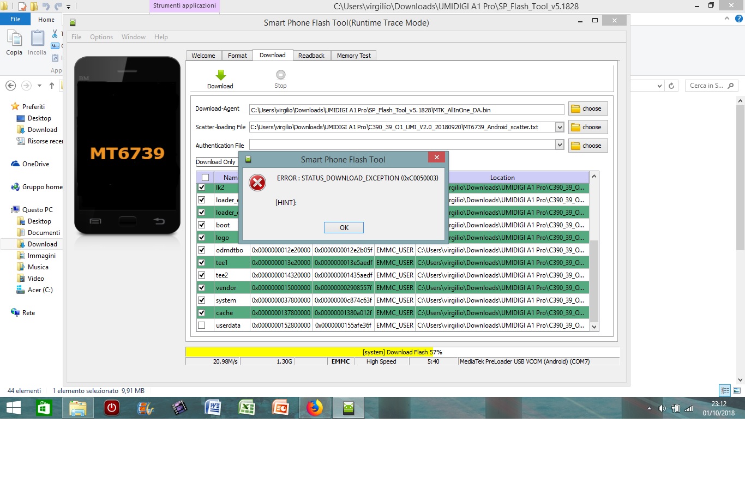Image resolution: width=745 pixels, height=495 pixels.
Task: Click the Explorer refresh icon
Action: click(x=672, y=86)
